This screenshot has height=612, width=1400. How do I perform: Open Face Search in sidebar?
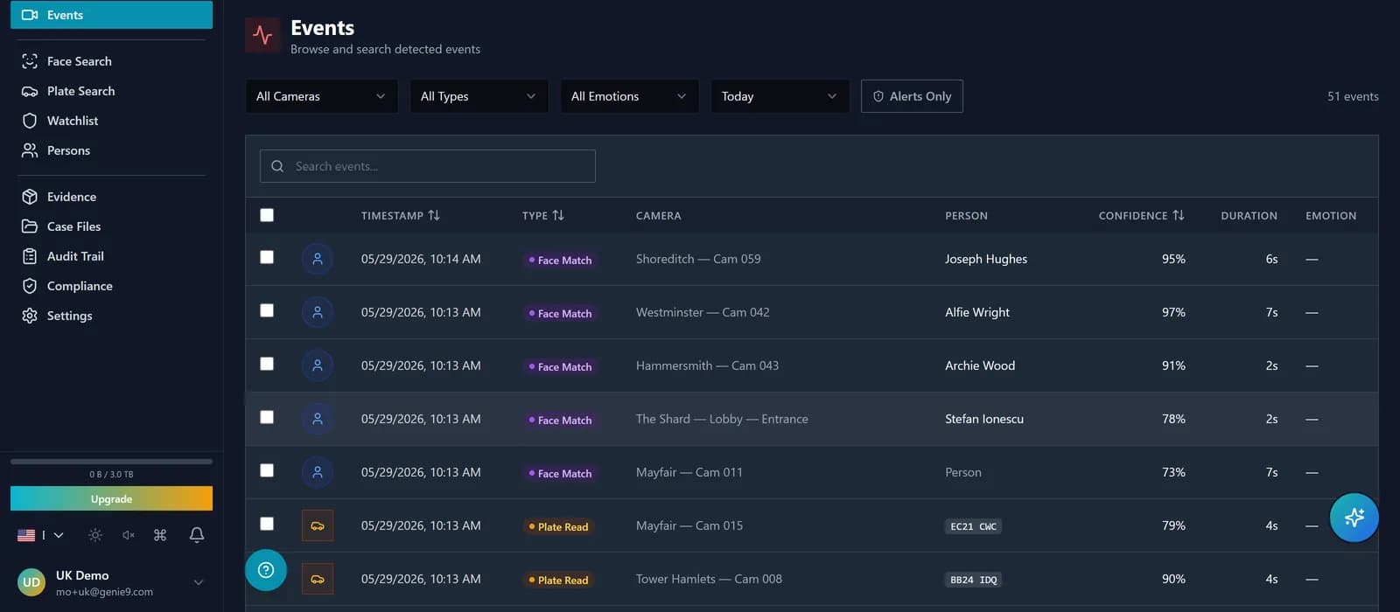click(111, 61)
